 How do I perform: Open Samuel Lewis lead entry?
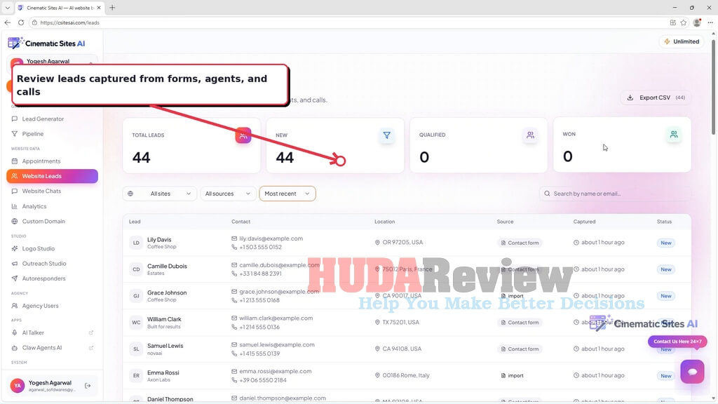(x=407, y=349)
